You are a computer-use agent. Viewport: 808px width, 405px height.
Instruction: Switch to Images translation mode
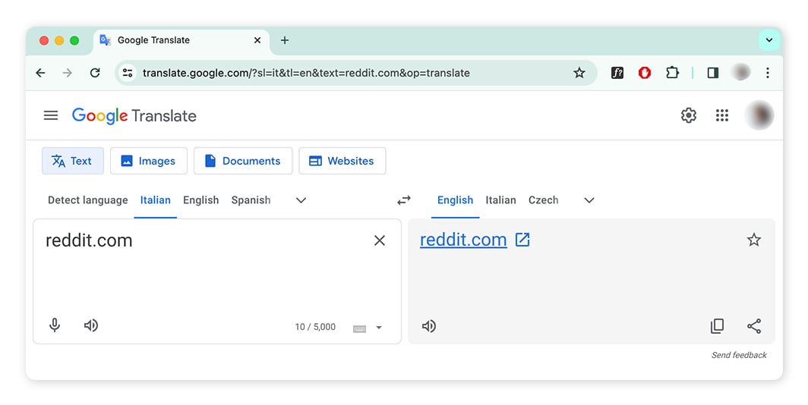point(148,161)
